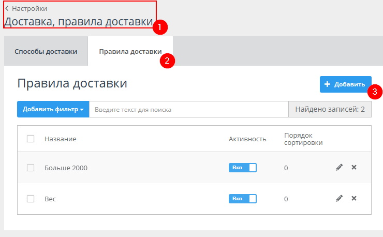Viewport: 383px width, 237px height.
Task: Sort by the Активность column header
Action: tap(247, 139)
